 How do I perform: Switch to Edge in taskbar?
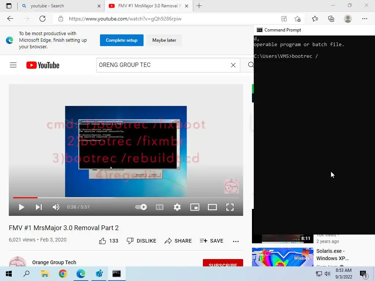81,274
